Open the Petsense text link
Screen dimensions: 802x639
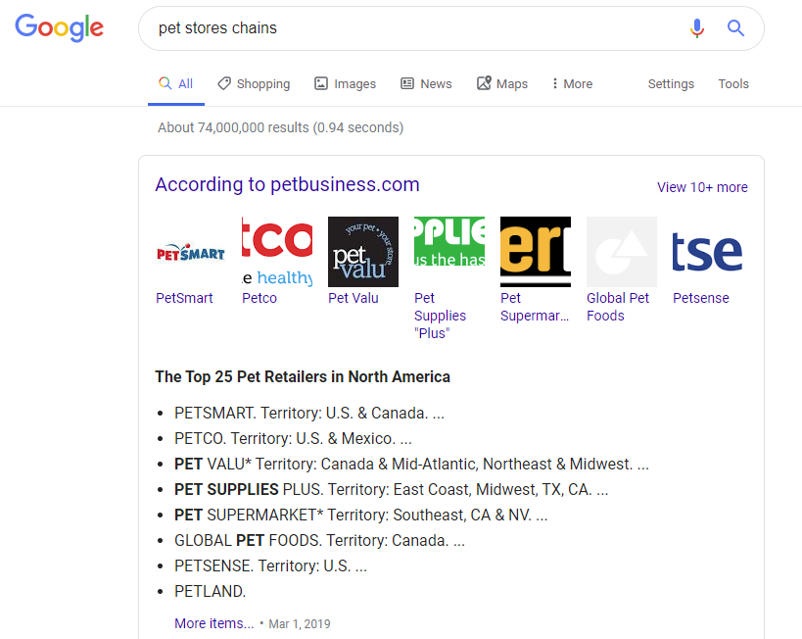pyautogui.click(x=701, y=298)
